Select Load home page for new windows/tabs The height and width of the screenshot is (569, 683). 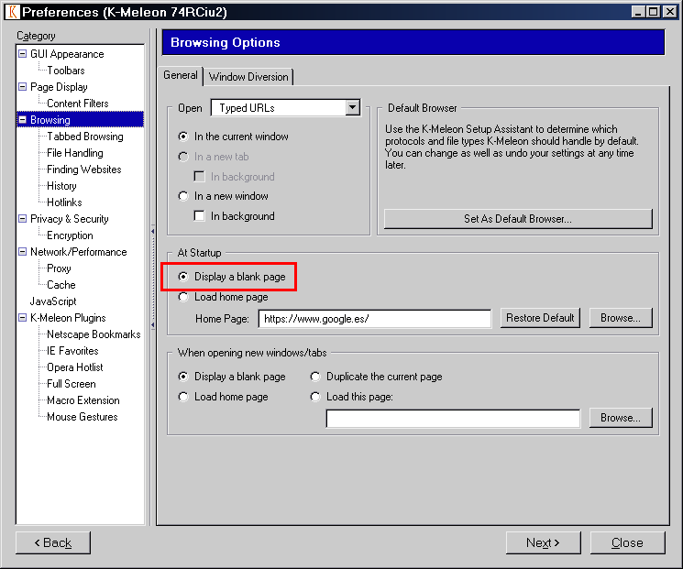click(x=224, y=397)
